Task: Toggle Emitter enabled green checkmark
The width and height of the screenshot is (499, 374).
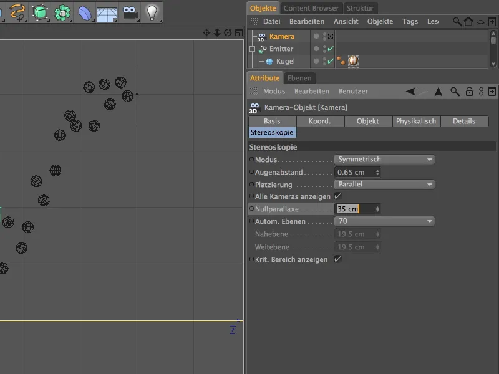Action: 331,49
